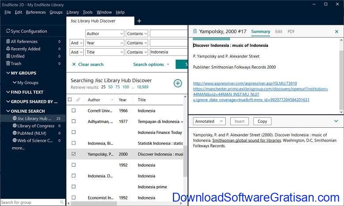Click the Search for group input field
The height and width of the screenshot is (206, 344).
click(x=30, y=202)
